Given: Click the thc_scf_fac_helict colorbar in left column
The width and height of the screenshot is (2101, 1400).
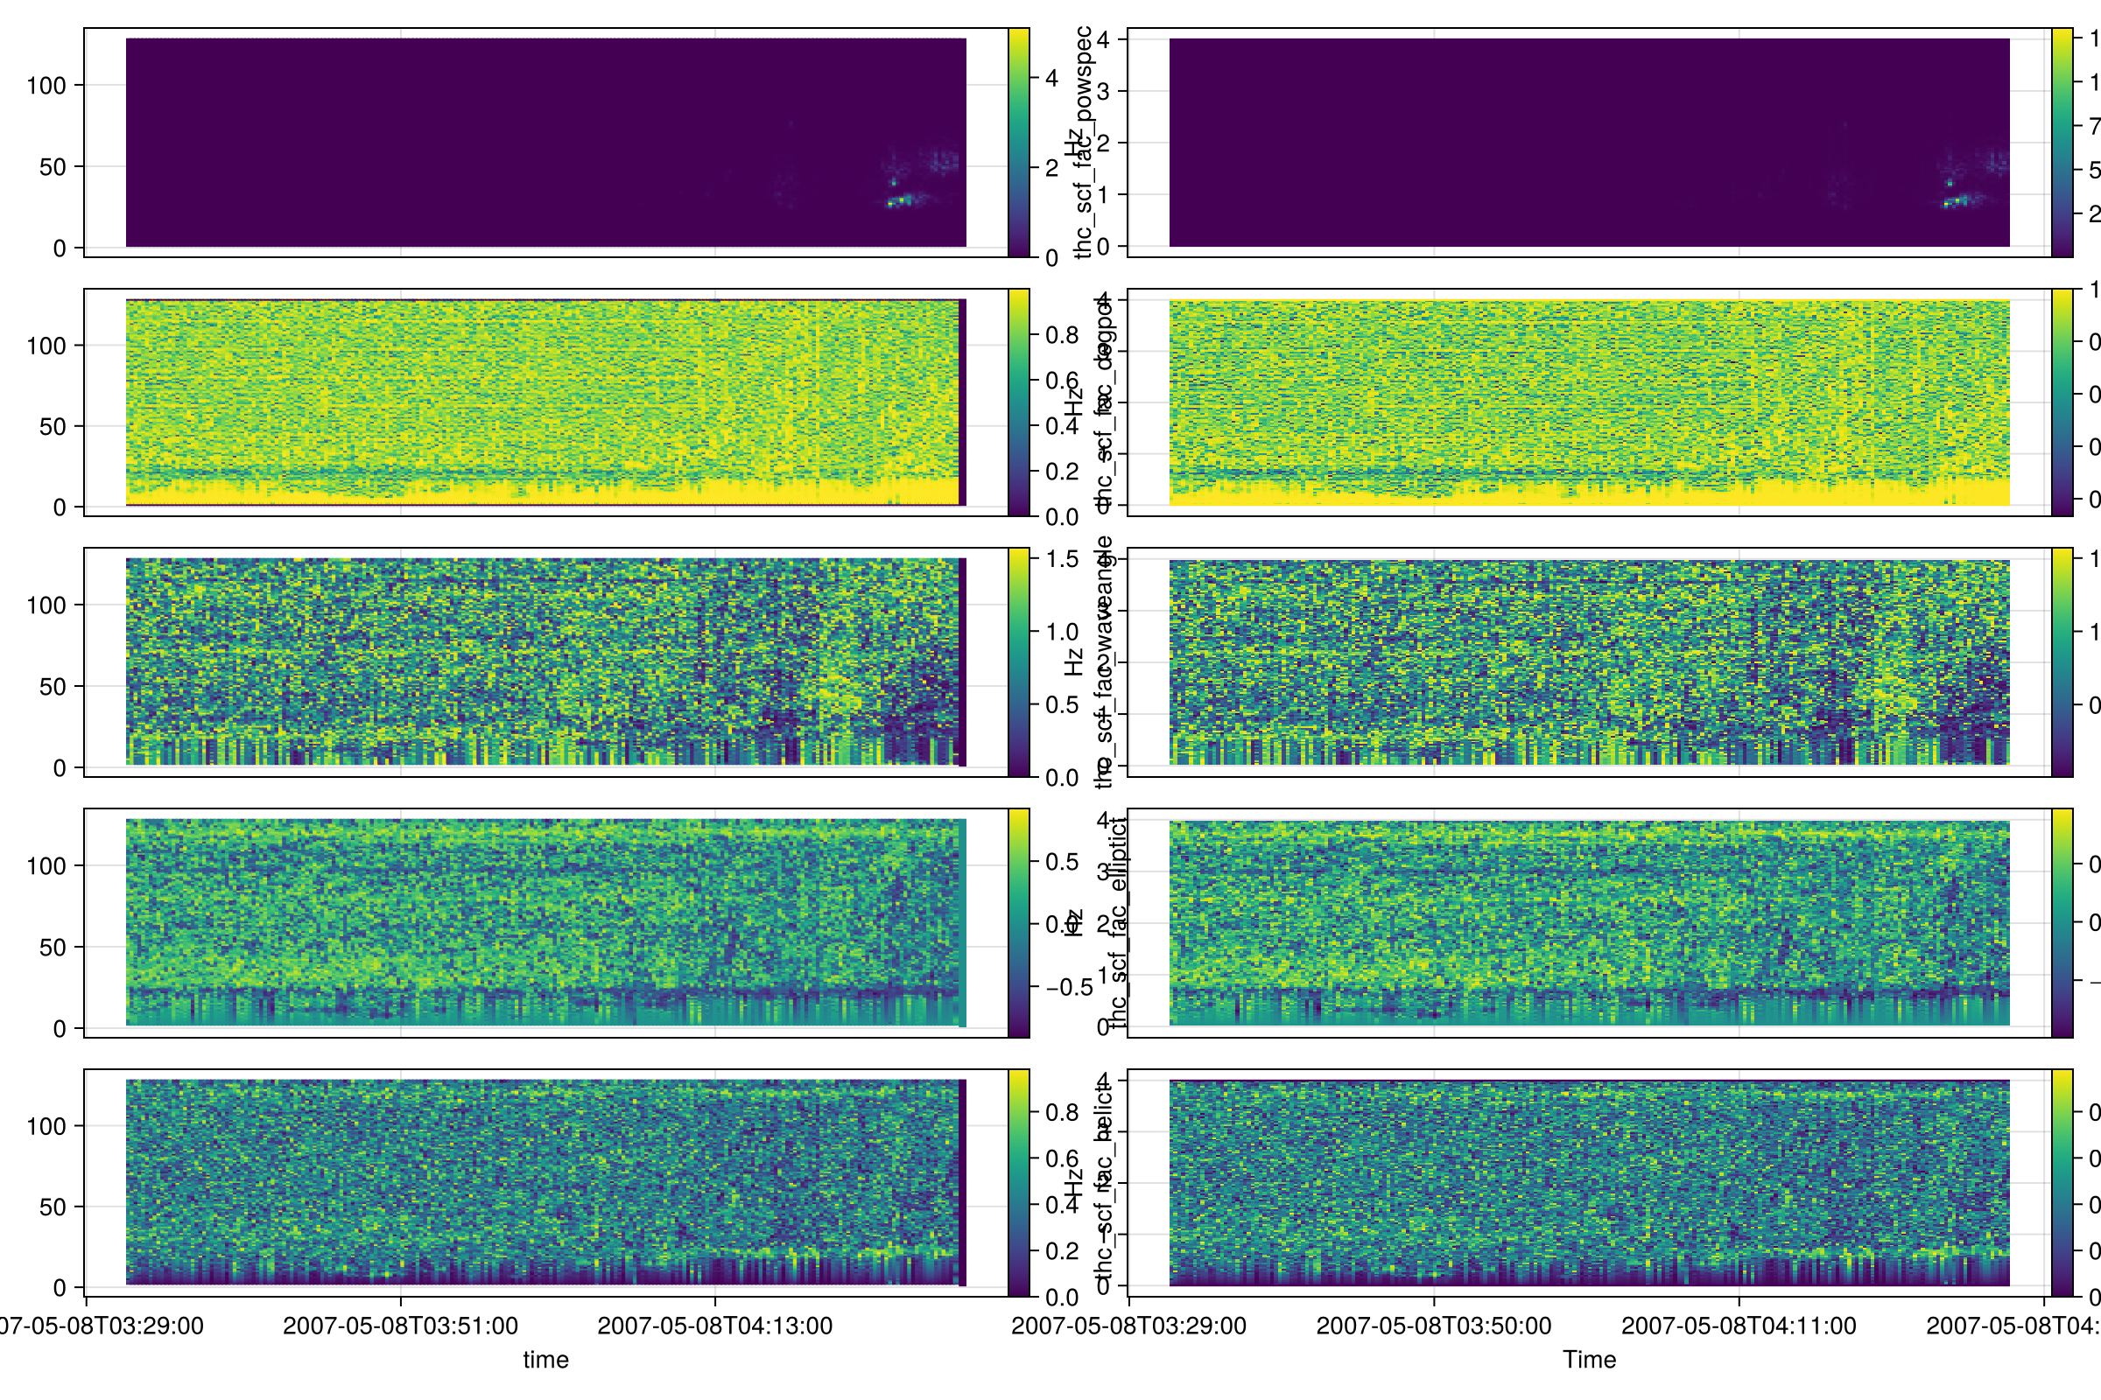Looking at the screenshot, I should (x=1018, y=1183).
